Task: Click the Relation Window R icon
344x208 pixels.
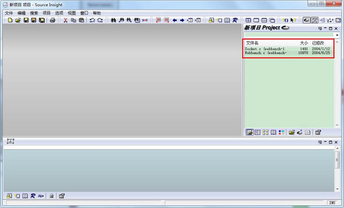Action: (x=235, y=21)
